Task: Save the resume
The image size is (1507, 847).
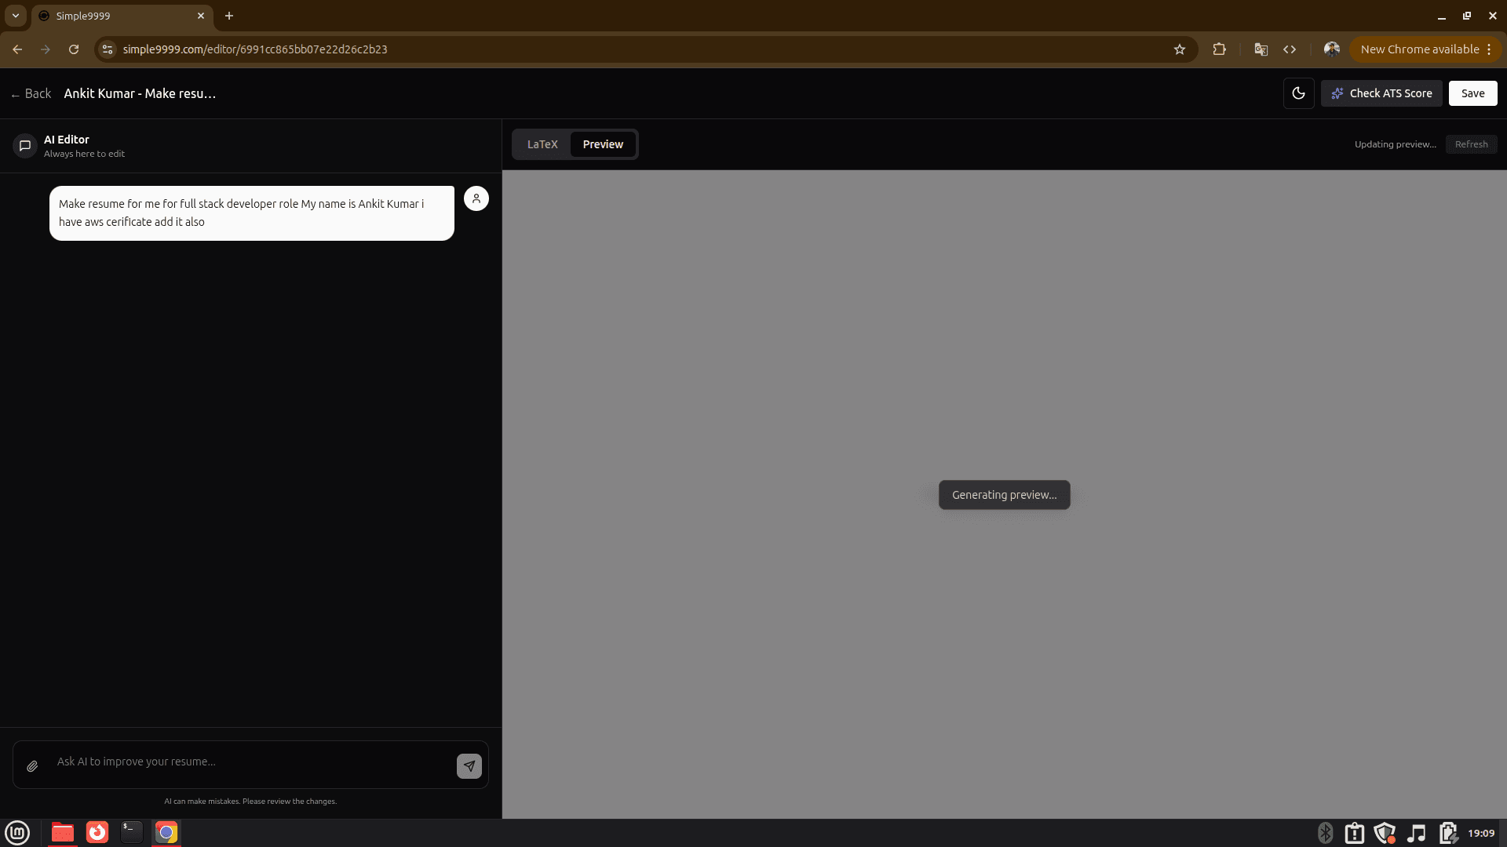Action: [x=1472, y=93]
